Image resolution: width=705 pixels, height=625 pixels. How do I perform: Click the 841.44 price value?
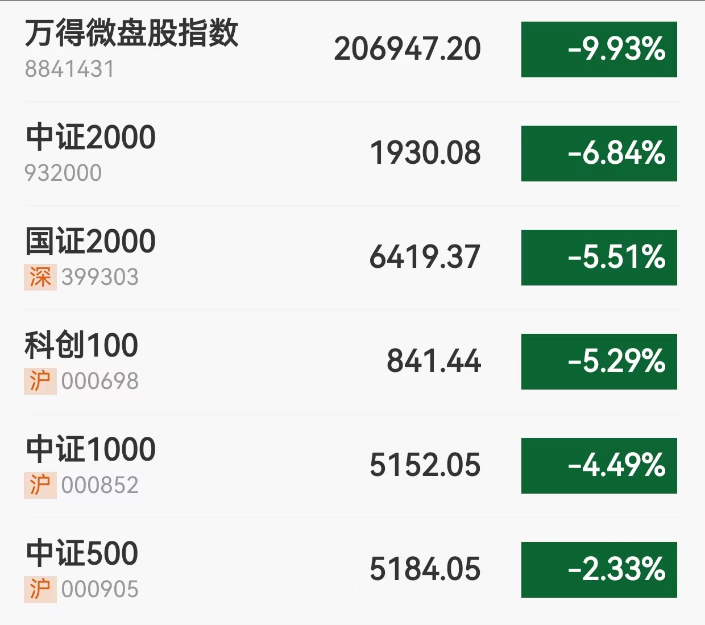tap(433, 362)
